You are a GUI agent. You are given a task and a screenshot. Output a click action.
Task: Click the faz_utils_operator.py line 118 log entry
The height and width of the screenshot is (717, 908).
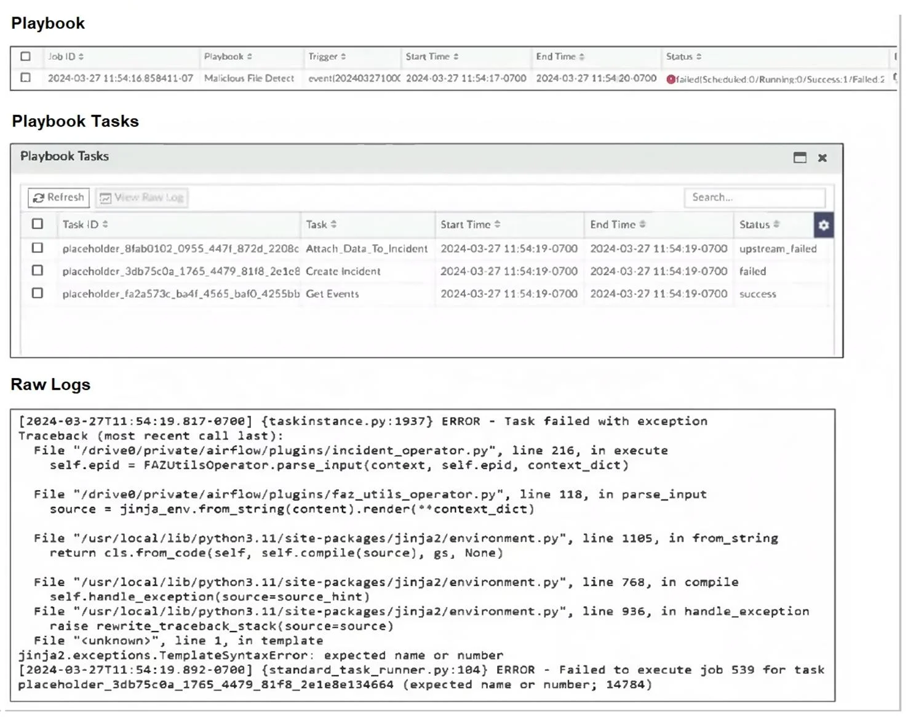pos(370,494)
